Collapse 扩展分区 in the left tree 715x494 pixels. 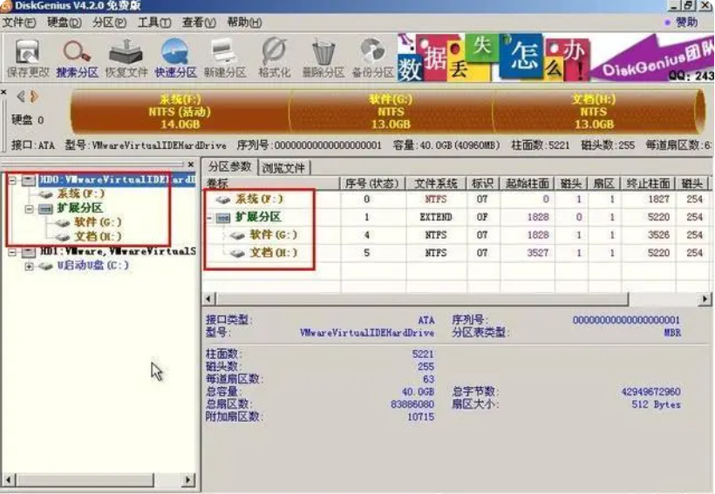29,208
